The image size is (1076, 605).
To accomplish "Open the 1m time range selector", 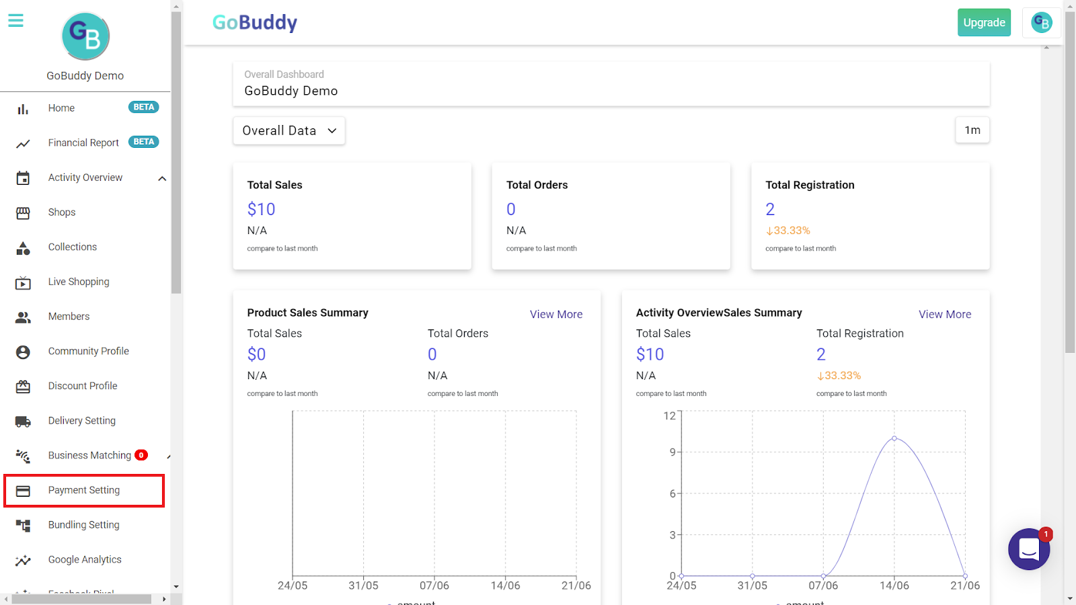I will [x=972, y=130].
